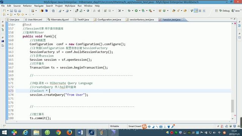Click the Search flashlight toolbar icon
This screenshot has height=136, width=242.
tap(178, 11)
